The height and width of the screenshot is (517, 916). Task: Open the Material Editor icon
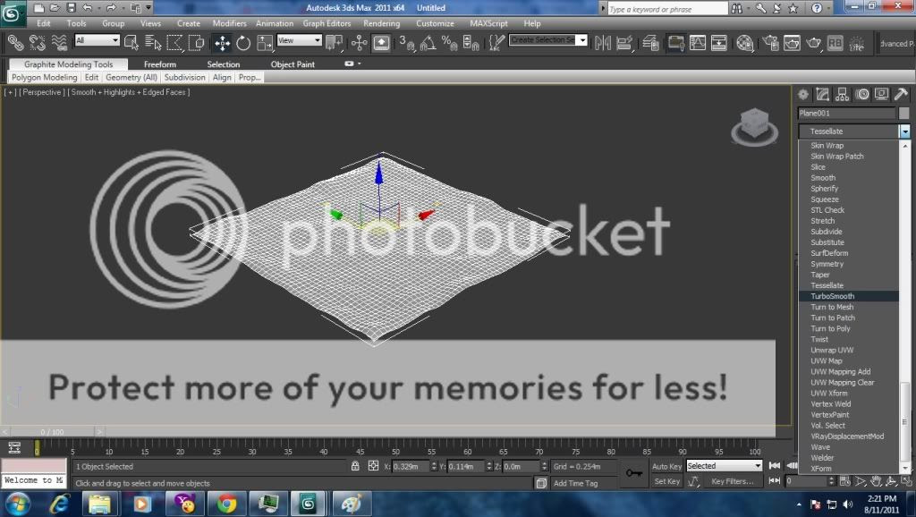pyautogui.click(x=745, y=43)
